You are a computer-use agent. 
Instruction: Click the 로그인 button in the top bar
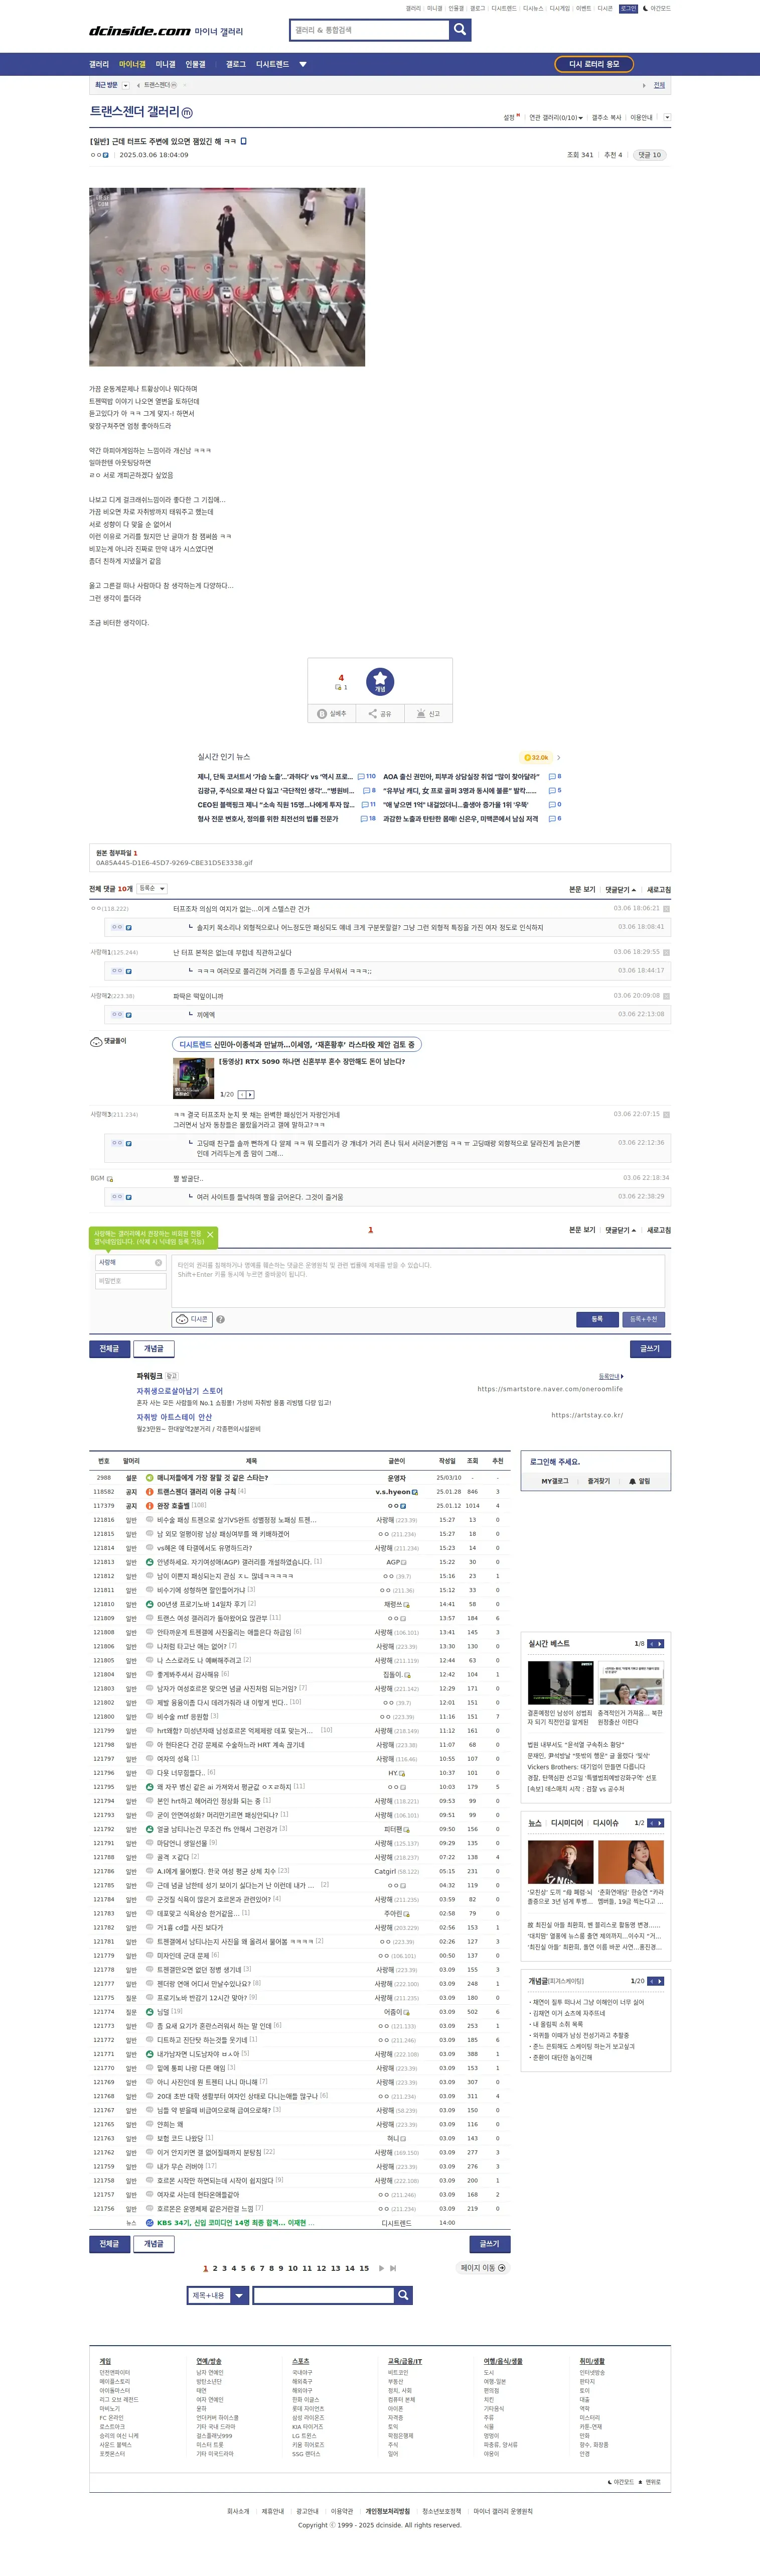pos(628,8)
